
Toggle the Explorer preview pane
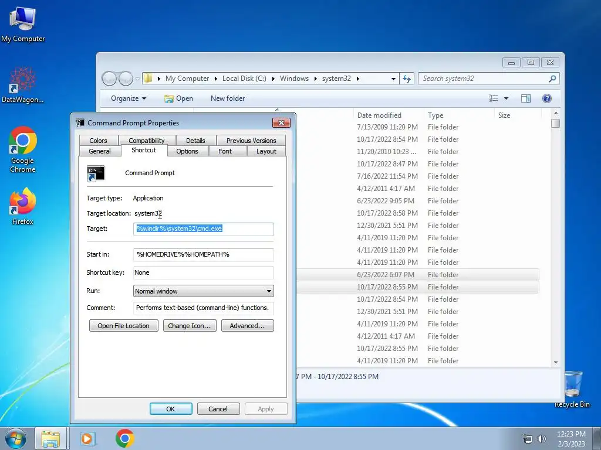pyautogui.click(x=526, y=98)
